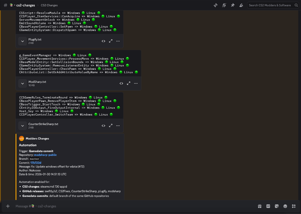
Task: Click the CCSPlayerController_SwitchTeam line
Action: point(66,114)
